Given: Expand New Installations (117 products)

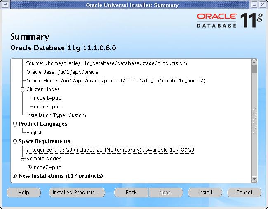Looking at the screenshot, I should click(x=15, y=176).
